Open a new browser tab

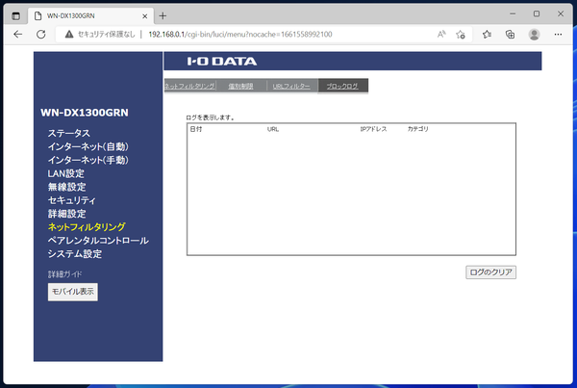point(163,15)
